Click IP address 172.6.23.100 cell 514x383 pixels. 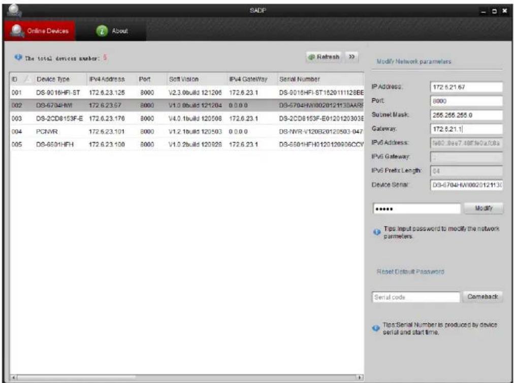tap(107, 144)
